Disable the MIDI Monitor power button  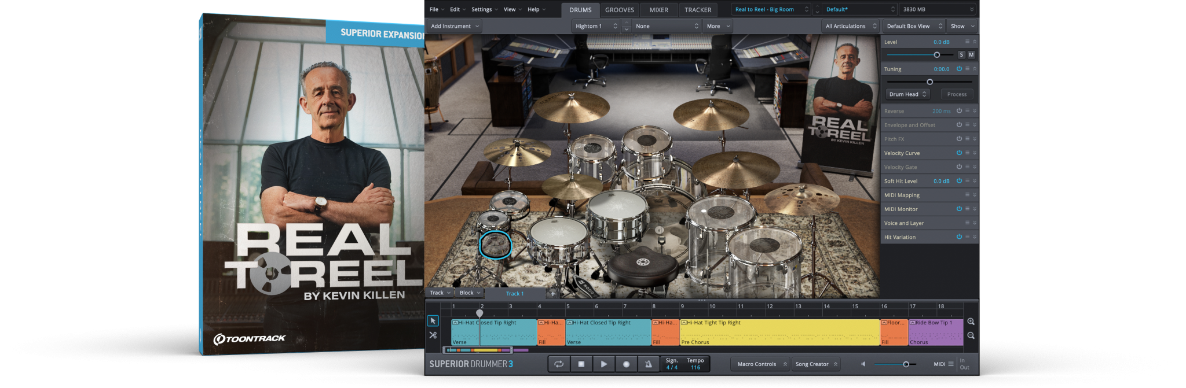coord(959,209)
